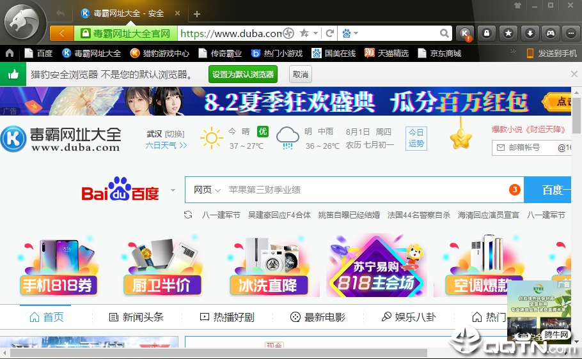
Task: Open the search engine paw dropdown
Action: [349, 33]
